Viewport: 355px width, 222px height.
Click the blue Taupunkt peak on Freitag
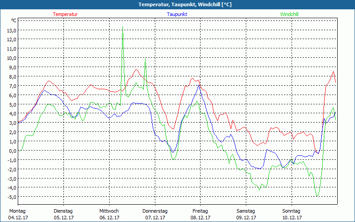198,85
